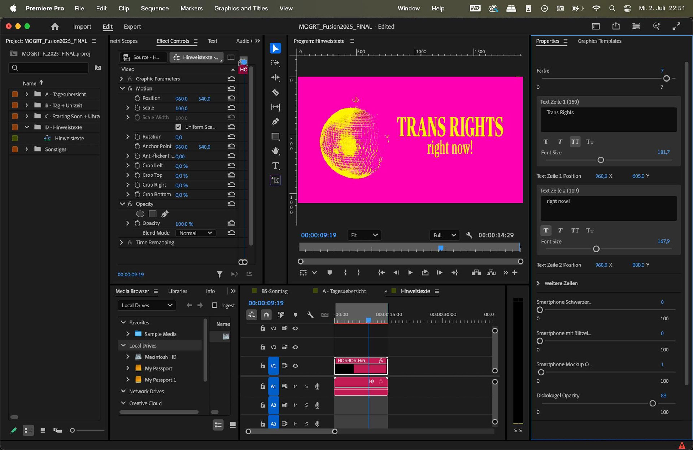The image size is (693, 450).
Task: Expand the A - Tagesübersicht bin
Action: [x=26, y=94]
